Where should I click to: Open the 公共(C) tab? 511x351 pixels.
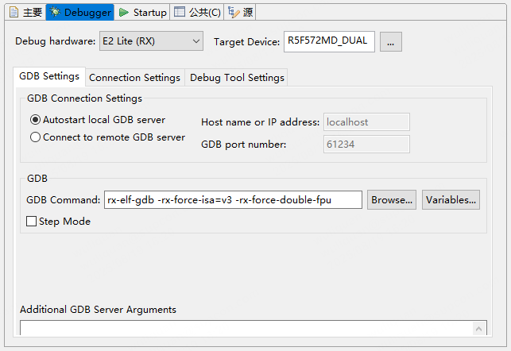click(x=197, y=13)
